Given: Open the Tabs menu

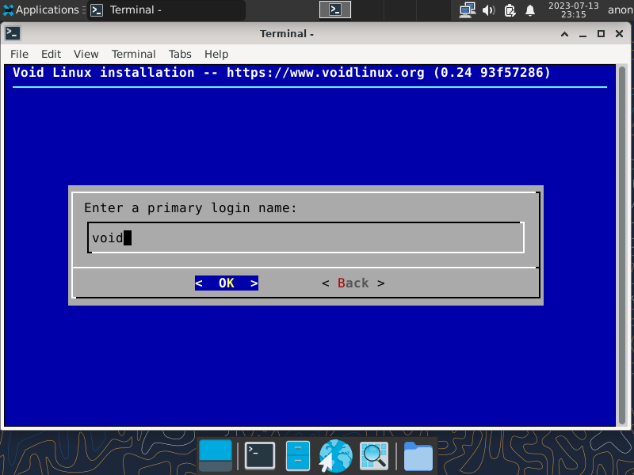Looking at the screenshot, I should (180, 54).
